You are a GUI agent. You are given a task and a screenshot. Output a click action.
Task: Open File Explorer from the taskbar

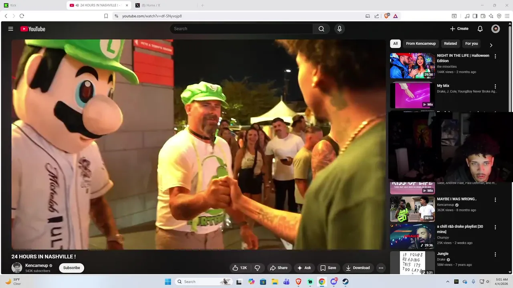coord(275,282)
